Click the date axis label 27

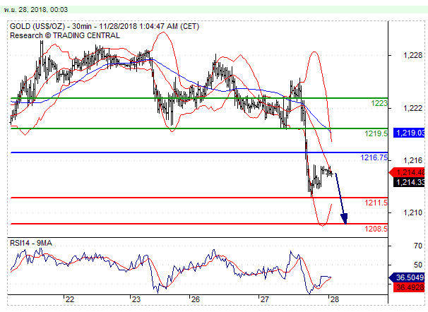pos(264,299)
